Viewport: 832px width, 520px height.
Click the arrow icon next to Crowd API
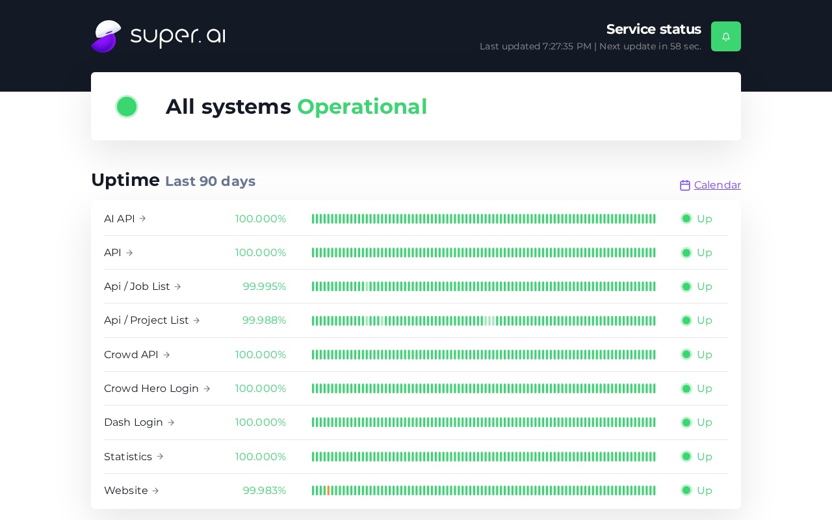[x=166, y=355]
